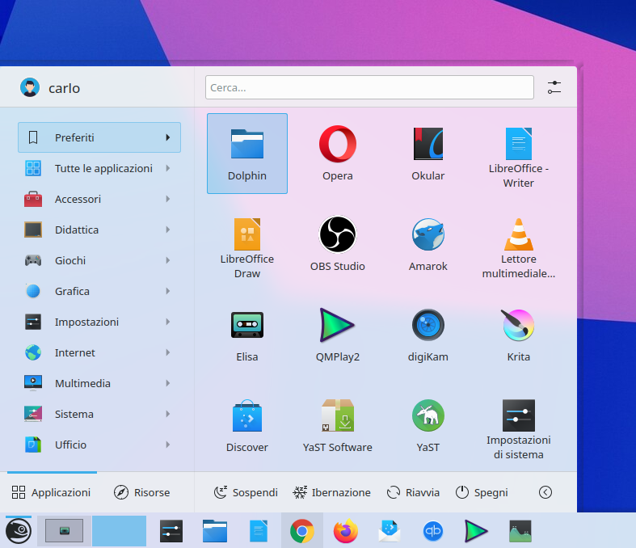Expand Internet category arrow
This screenshot has height=548, width=636.
(x=168, y=352)
